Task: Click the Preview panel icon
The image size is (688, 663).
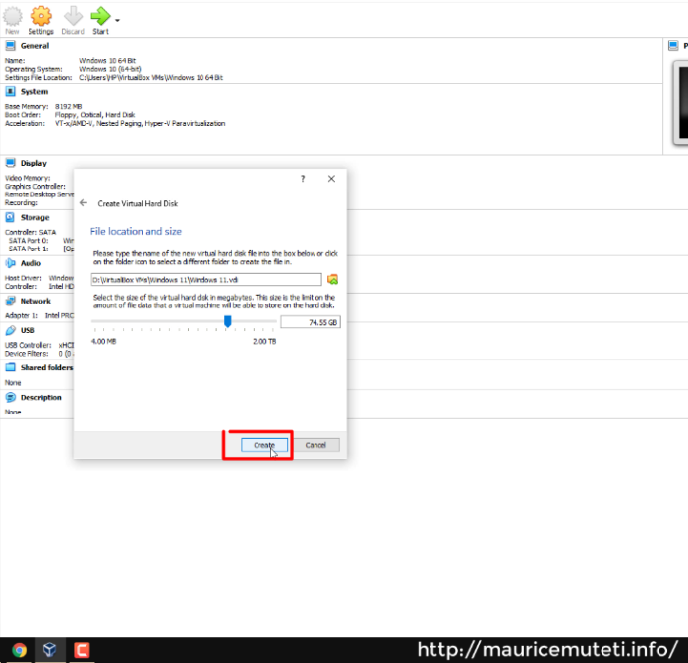Action: point(673,46)
